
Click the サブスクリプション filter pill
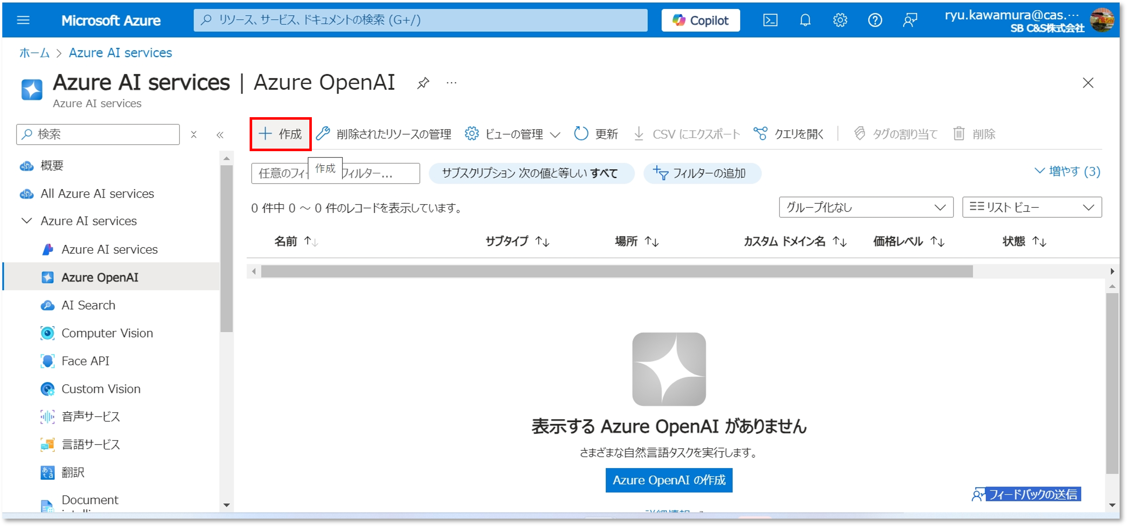click(531, 173)
